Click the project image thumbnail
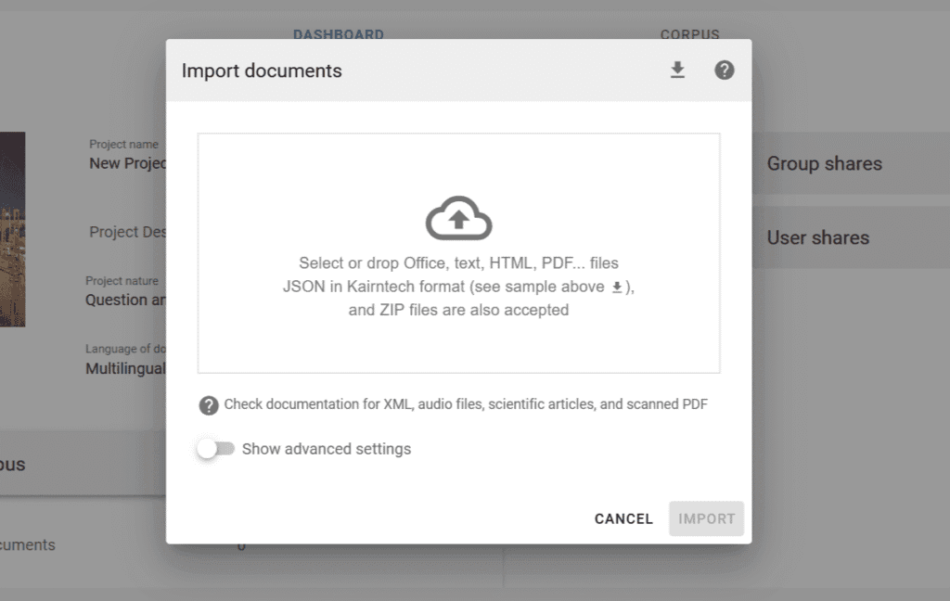This screenshot has width=950, height=601. (12, 229)
